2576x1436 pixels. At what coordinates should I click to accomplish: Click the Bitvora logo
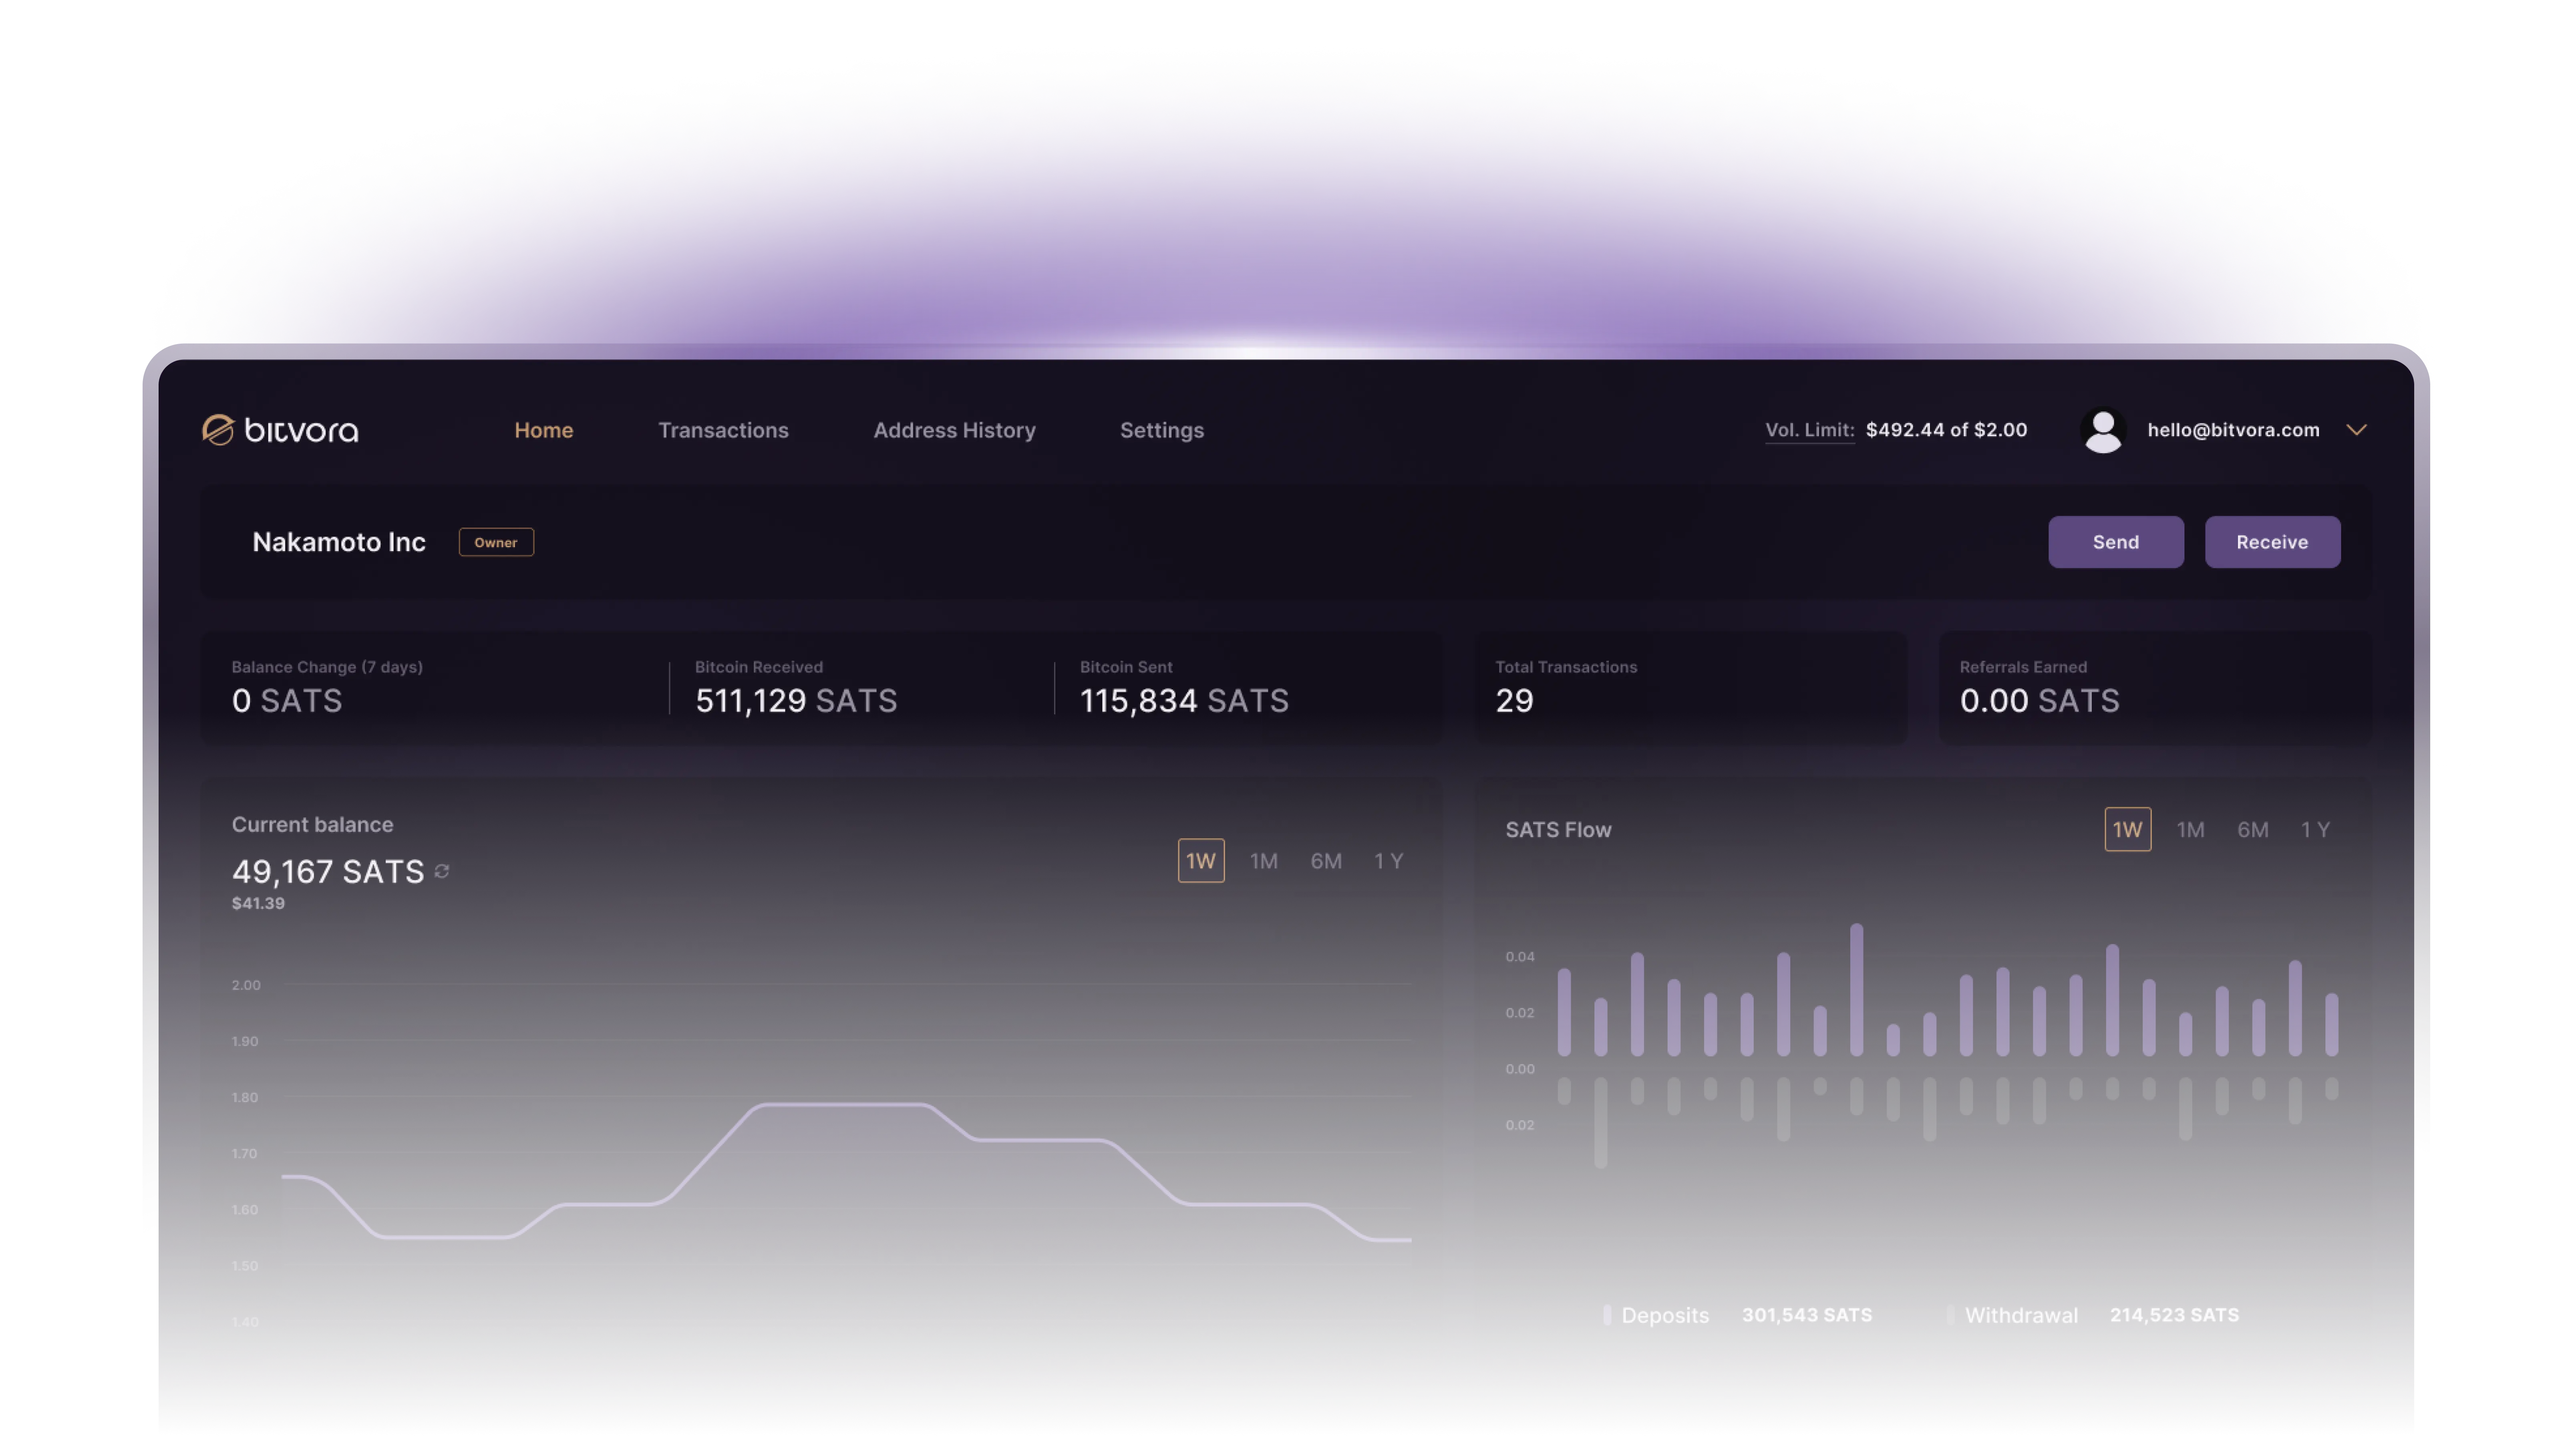[280, 430]
